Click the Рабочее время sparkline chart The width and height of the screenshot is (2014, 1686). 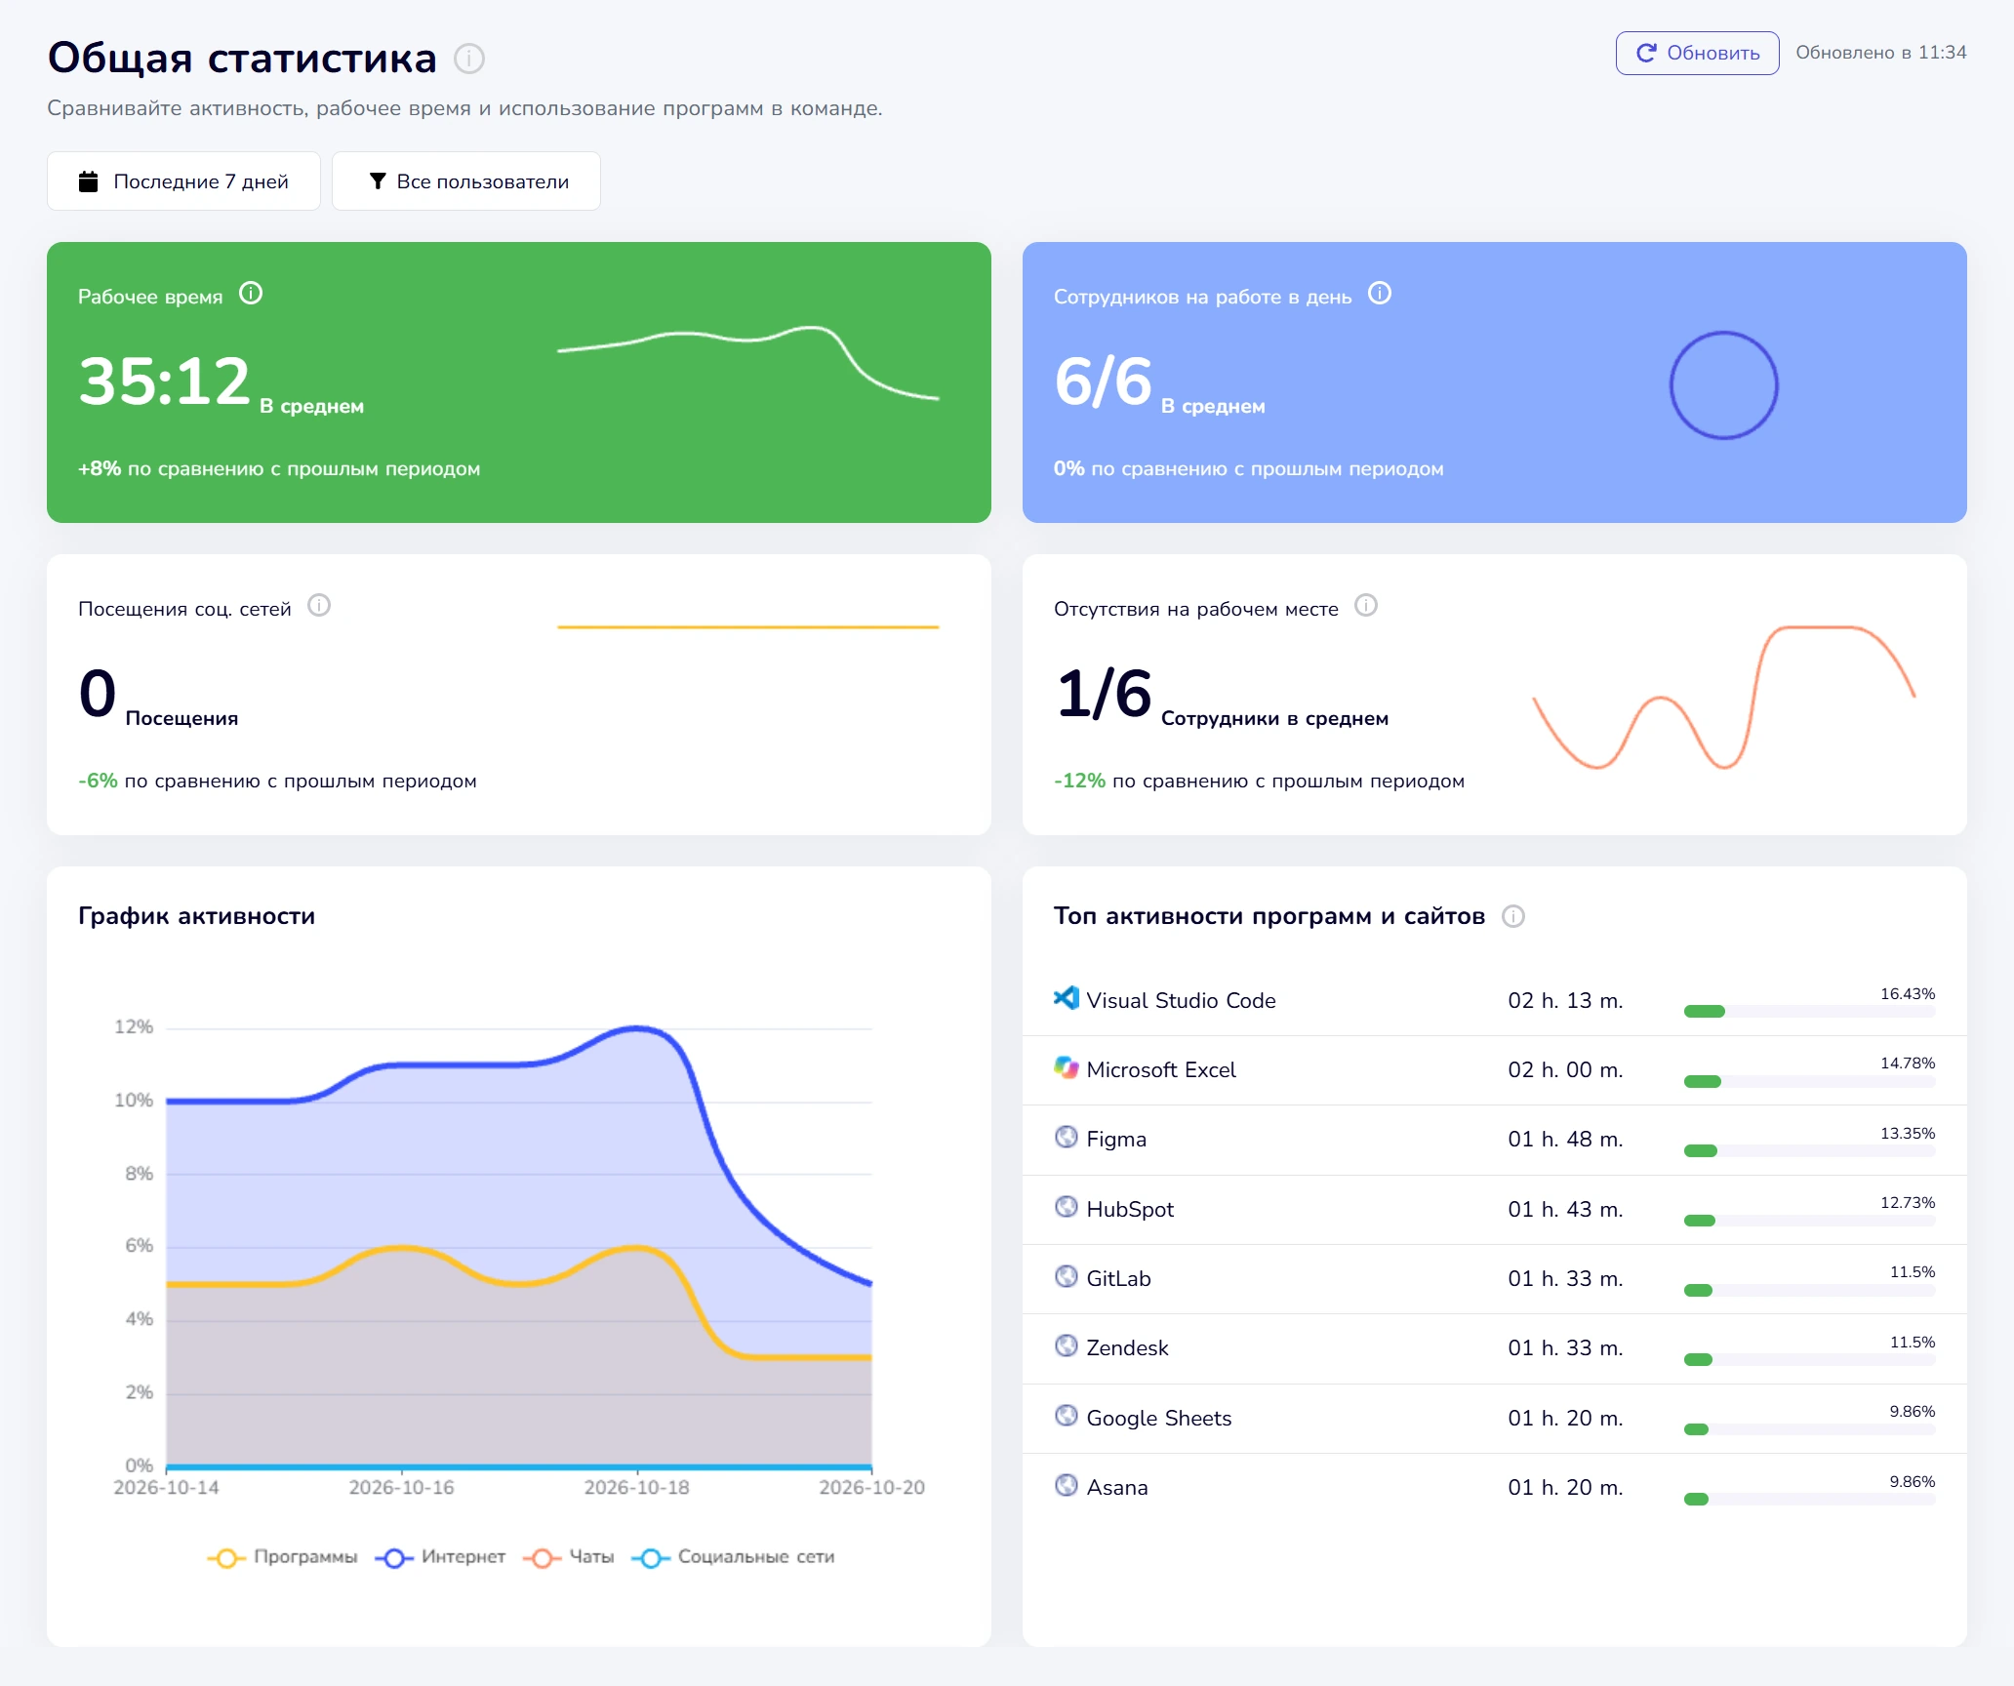(x=748, y=362)
